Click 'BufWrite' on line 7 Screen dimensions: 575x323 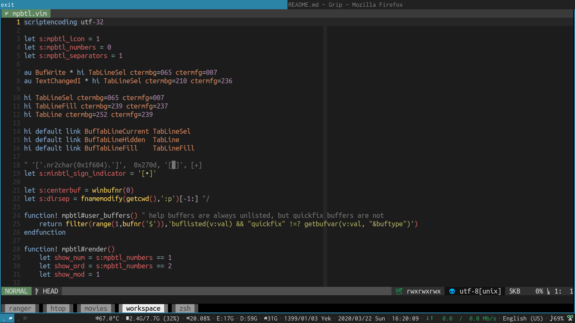click(51, 72)
